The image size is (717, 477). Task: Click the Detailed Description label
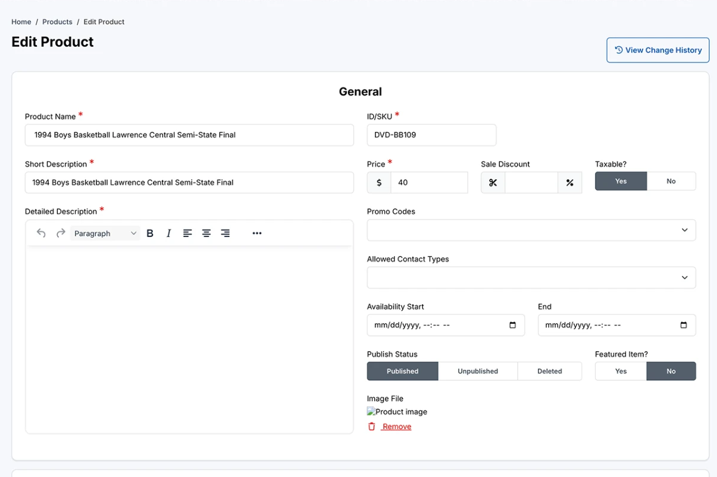tap(61, 211)
